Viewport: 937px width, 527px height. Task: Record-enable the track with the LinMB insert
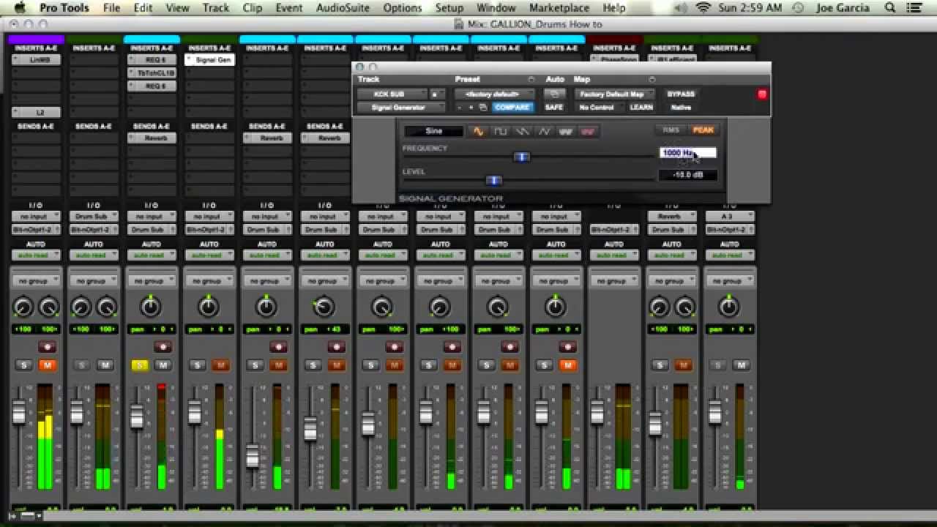point(48,347)
